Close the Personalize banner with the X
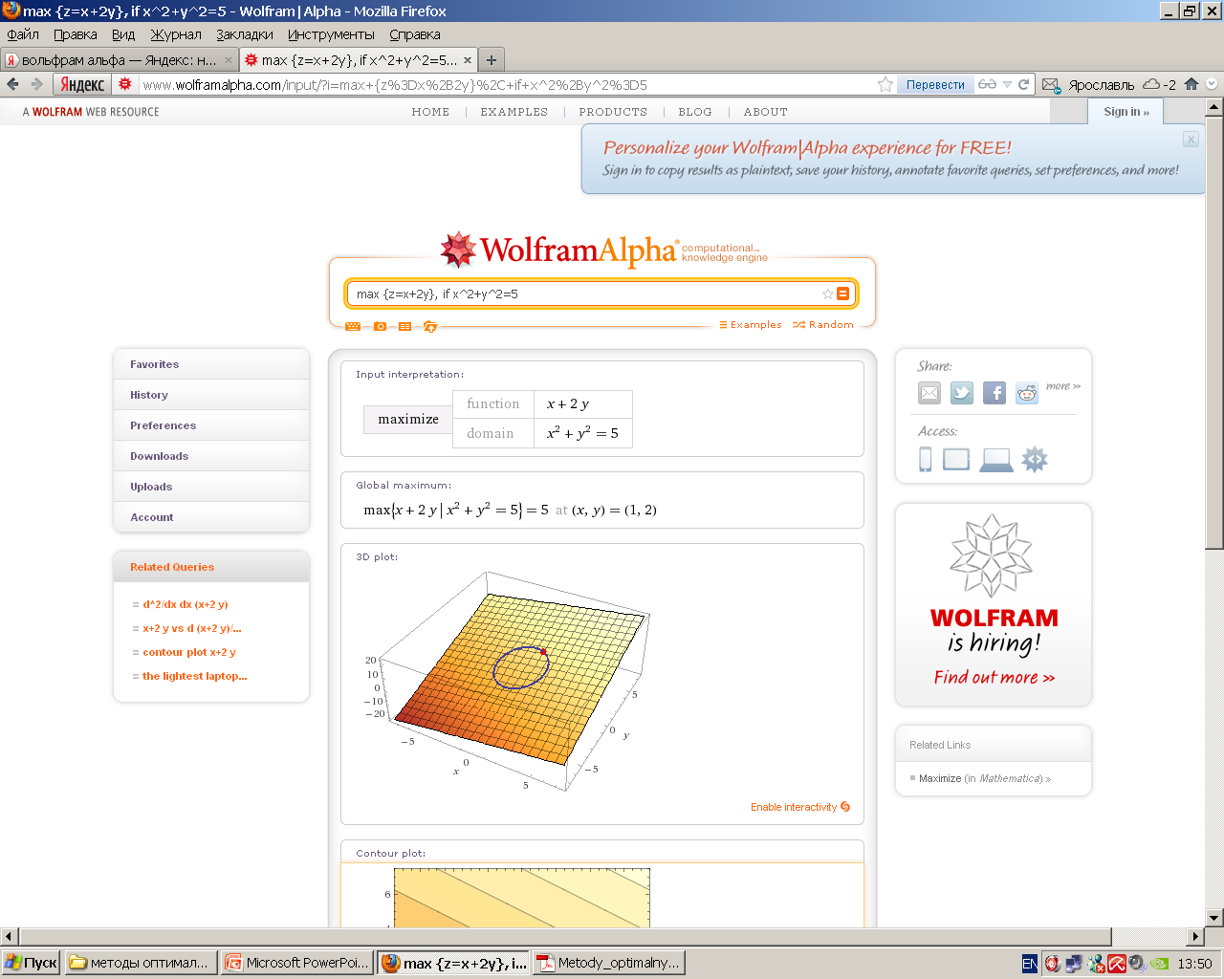This screenshot has height=979, width=1224. [x=1191, y=140]
